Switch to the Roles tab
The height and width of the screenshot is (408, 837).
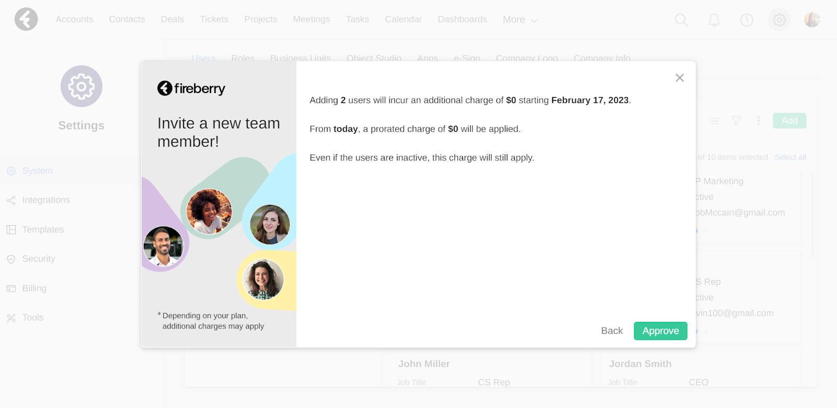[x=243, y=58]
